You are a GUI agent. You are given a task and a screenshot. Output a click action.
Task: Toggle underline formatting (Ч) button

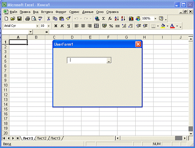click(x=68, y=26)
